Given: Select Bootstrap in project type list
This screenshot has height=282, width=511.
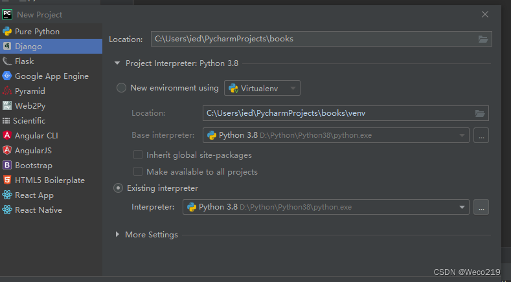Looking at the screenshot, I should coord(34,166).
